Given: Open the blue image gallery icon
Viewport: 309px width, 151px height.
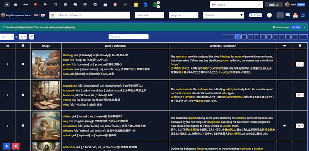Looking at the screenshot, I should click(x=303, y=15).
